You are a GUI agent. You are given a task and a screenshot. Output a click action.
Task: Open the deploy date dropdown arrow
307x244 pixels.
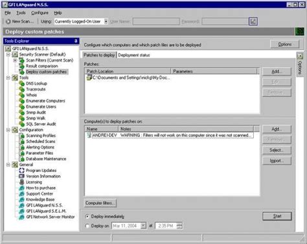click(143, 226)
